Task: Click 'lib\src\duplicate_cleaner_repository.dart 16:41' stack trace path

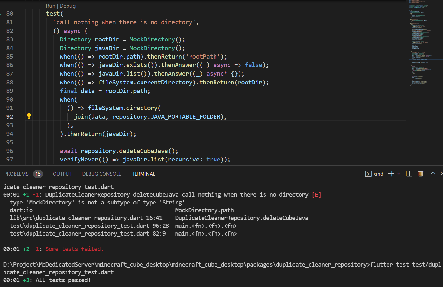Action: pos(86,218)
